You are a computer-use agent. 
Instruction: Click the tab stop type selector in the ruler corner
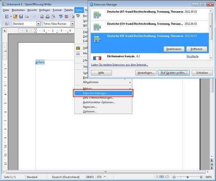[x=5, y=31]
